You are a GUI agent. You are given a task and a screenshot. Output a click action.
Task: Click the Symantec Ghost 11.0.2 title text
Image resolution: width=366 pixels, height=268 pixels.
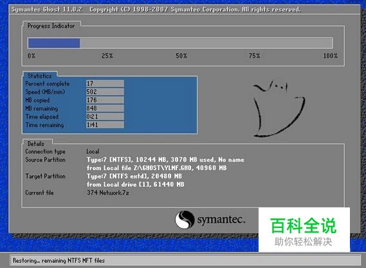click(x=47, y=10)
